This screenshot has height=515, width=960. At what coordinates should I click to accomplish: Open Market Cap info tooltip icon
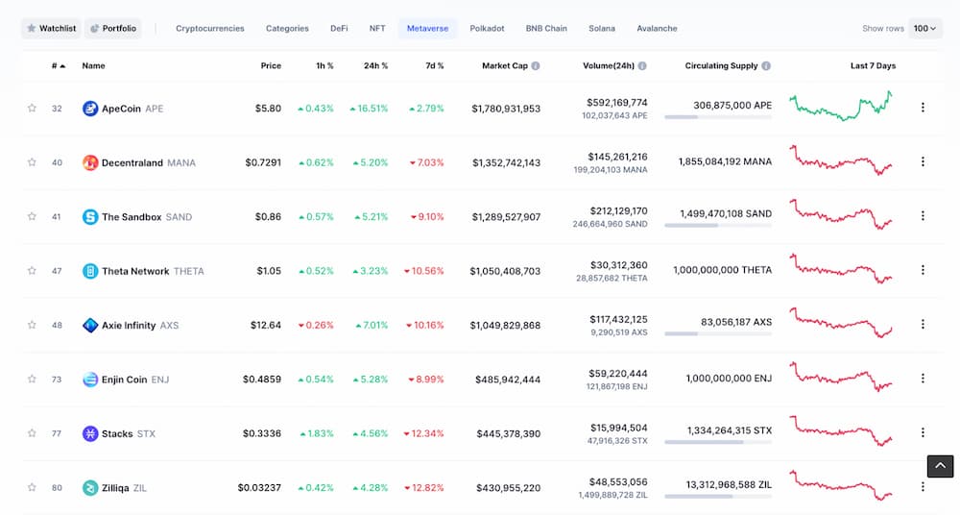tap(535, 65)
